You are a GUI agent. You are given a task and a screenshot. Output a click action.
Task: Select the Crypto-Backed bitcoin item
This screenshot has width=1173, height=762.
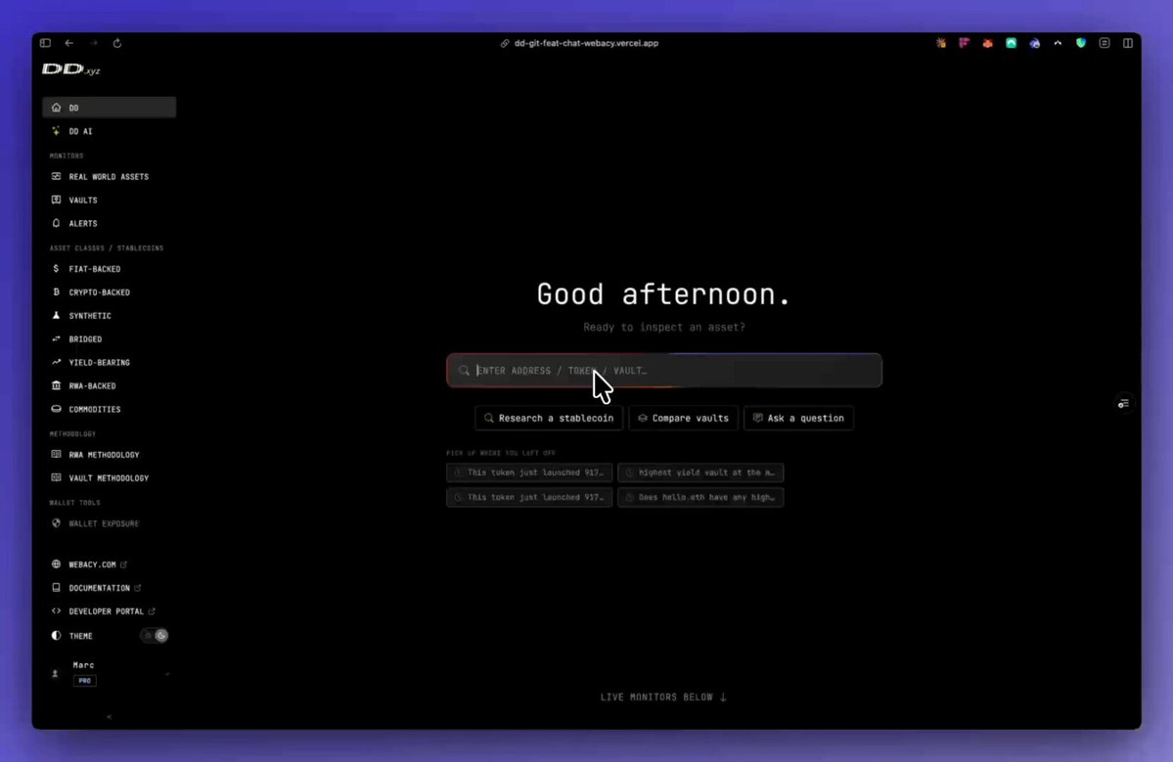click(110, 292)
